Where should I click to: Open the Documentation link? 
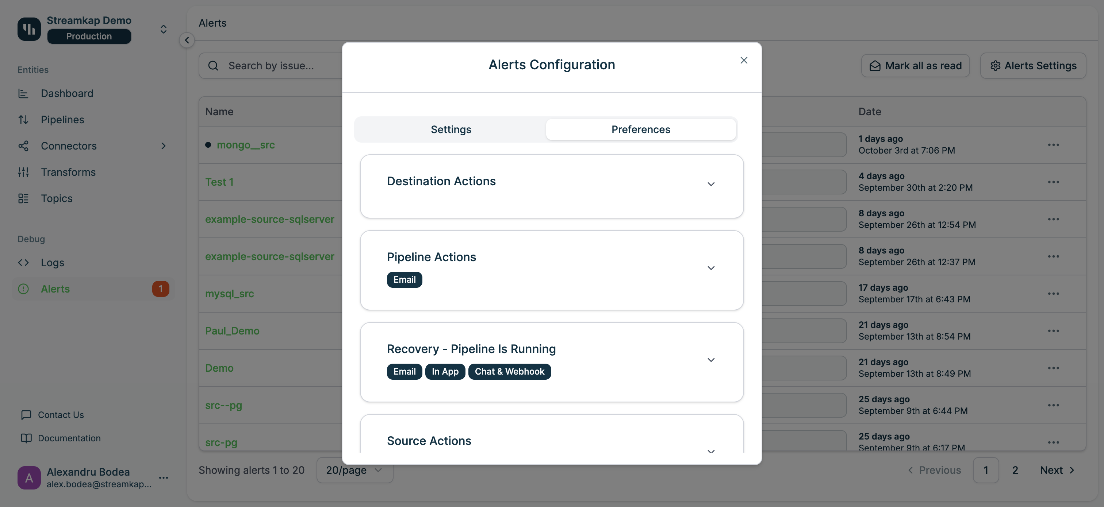point(69,438)
